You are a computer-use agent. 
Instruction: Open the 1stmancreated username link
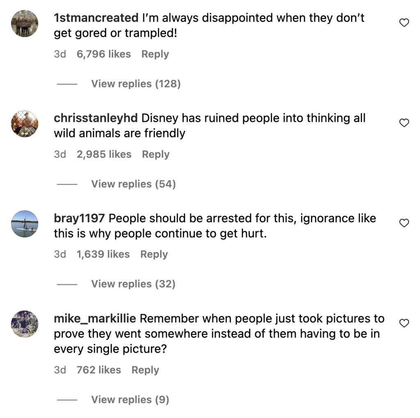(96, 18)
